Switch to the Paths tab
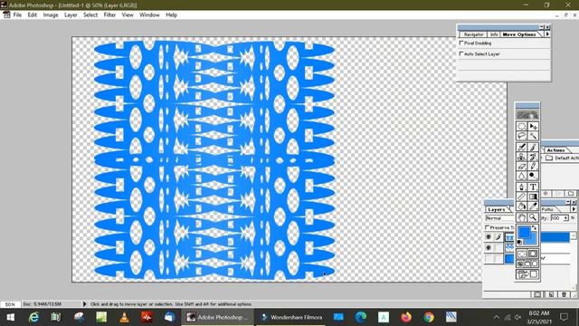This screenshot has width=579, height=326. click(x=547, y=209)
